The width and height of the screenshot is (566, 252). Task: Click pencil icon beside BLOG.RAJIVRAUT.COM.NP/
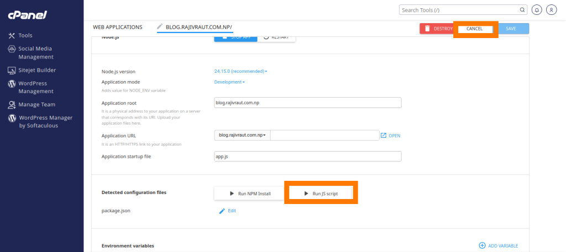(x=160, y=26)
